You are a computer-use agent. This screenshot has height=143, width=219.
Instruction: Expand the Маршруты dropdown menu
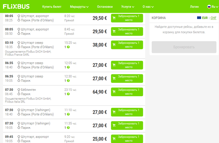point(79,7)
